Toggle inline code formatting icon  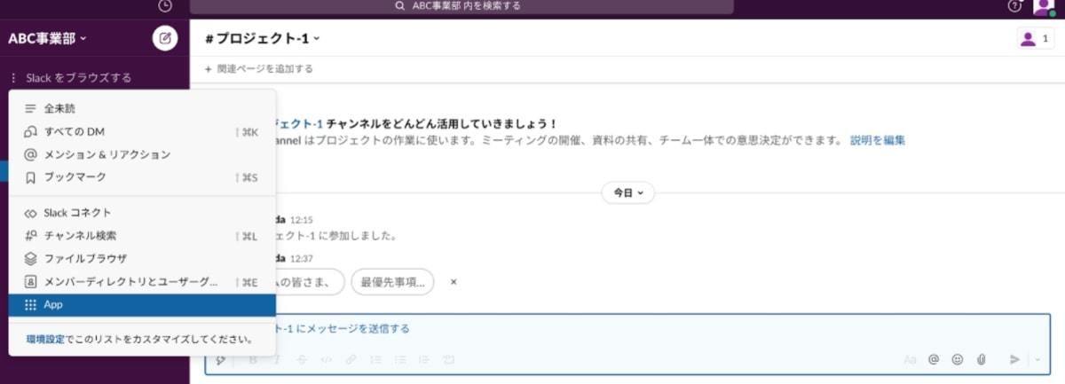[326, 360]
